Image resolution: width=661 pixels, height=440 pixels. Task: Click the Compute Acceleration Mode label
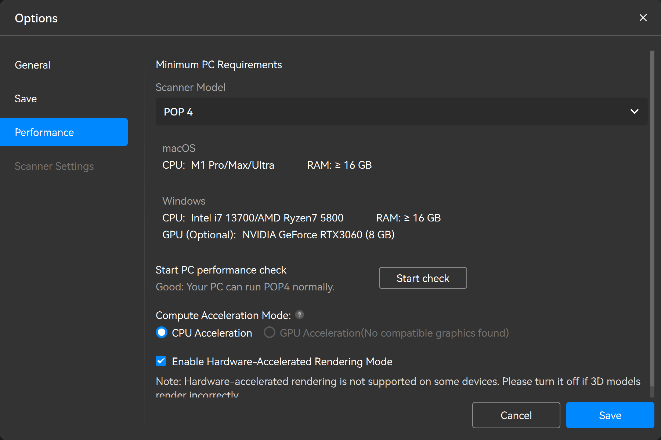click(x=223, y=315)
